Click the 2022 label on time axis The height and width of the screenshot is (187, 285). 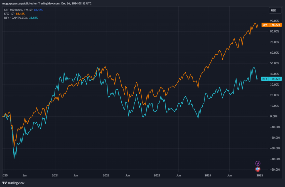(x=106, y=176)
